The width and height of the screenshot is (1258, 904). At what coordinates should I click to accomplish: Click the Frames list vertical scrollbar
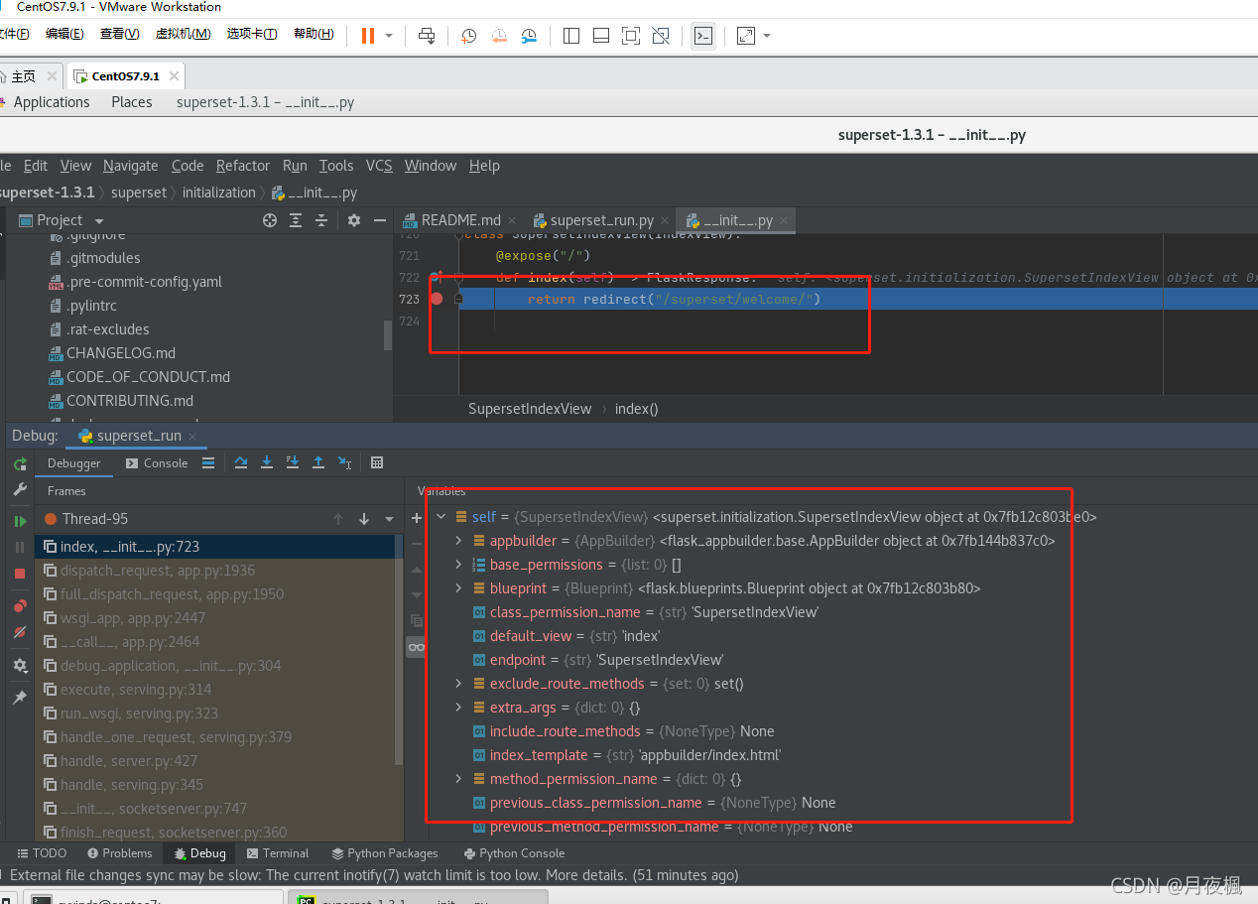click(399, 650)
